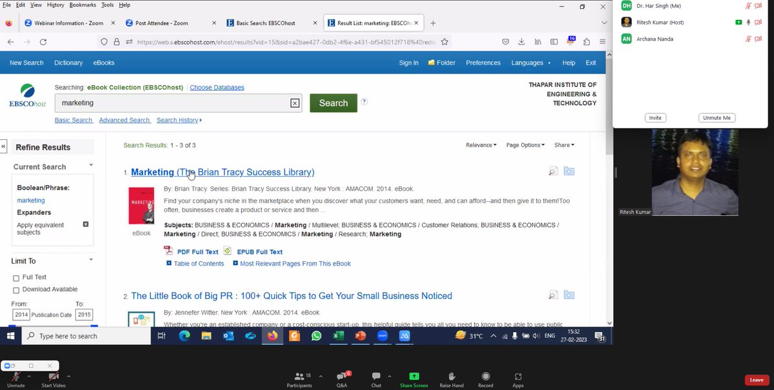Check the Download Available checkbox
The image size is (774, 390).
coord(16,290)
